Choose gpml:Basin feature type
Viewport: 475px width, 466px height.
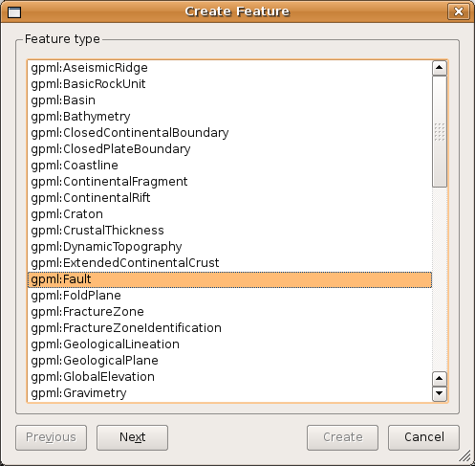pyautogui.click(x=229, y=100)
